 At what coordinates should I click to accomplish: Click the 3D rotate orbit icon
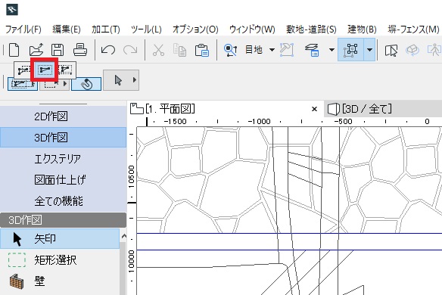point(412,50)
